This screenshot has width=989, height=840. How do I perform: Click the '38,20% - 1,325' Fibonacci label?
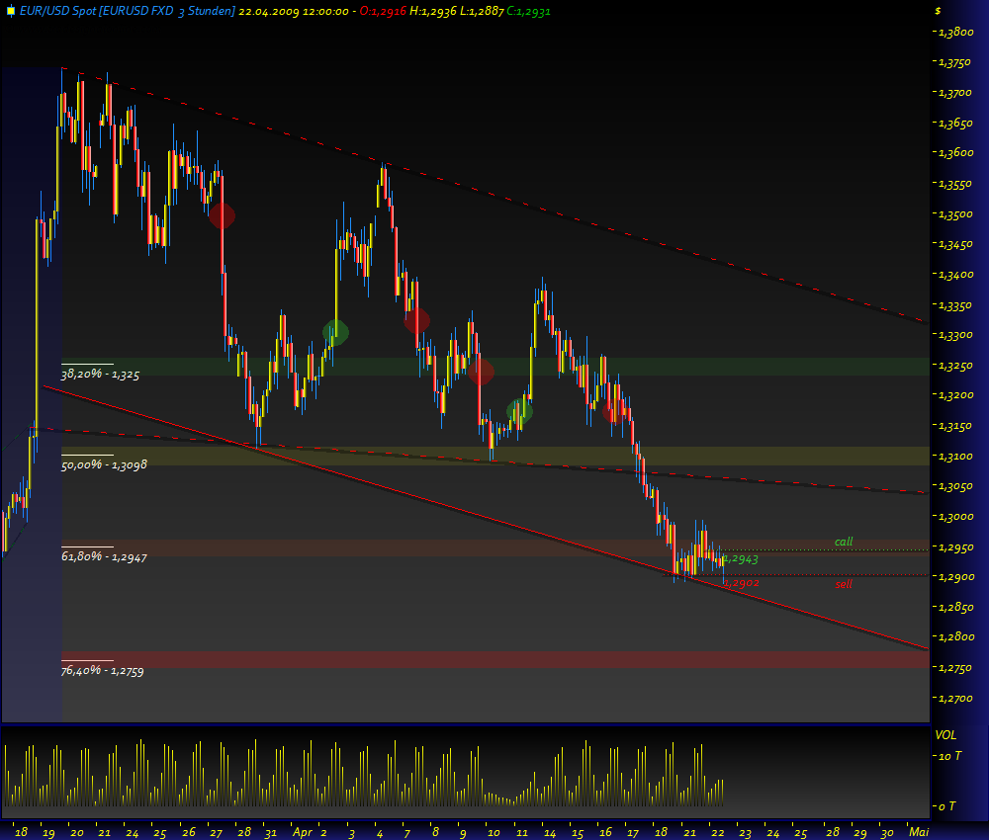point(99,374)
